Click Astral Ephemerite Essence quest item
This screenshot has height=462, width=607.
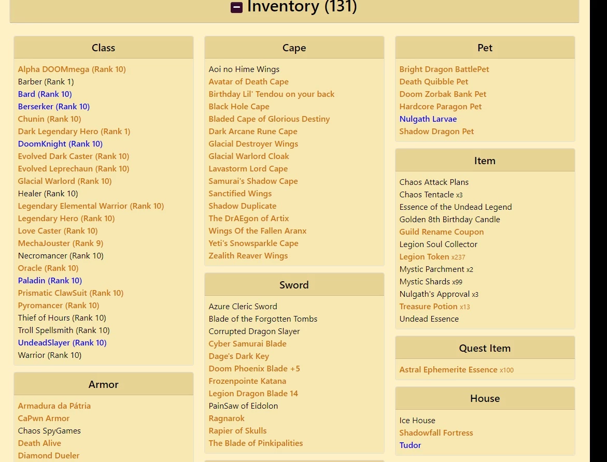coord(448,369)
